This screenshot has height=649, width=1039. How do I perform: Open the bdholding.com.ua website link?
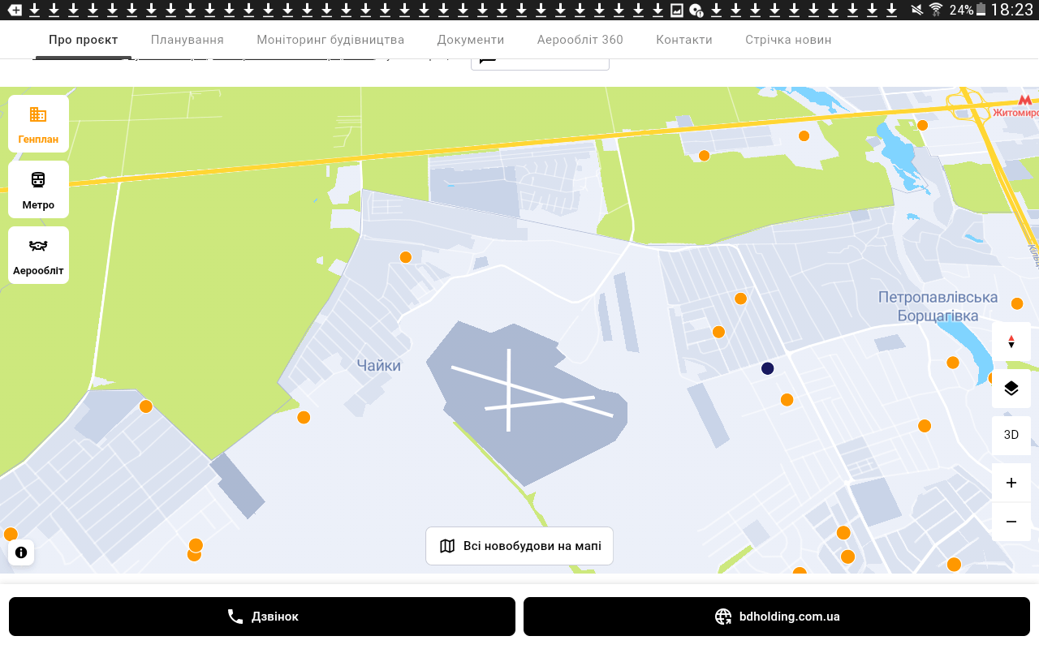click(776, 617)
